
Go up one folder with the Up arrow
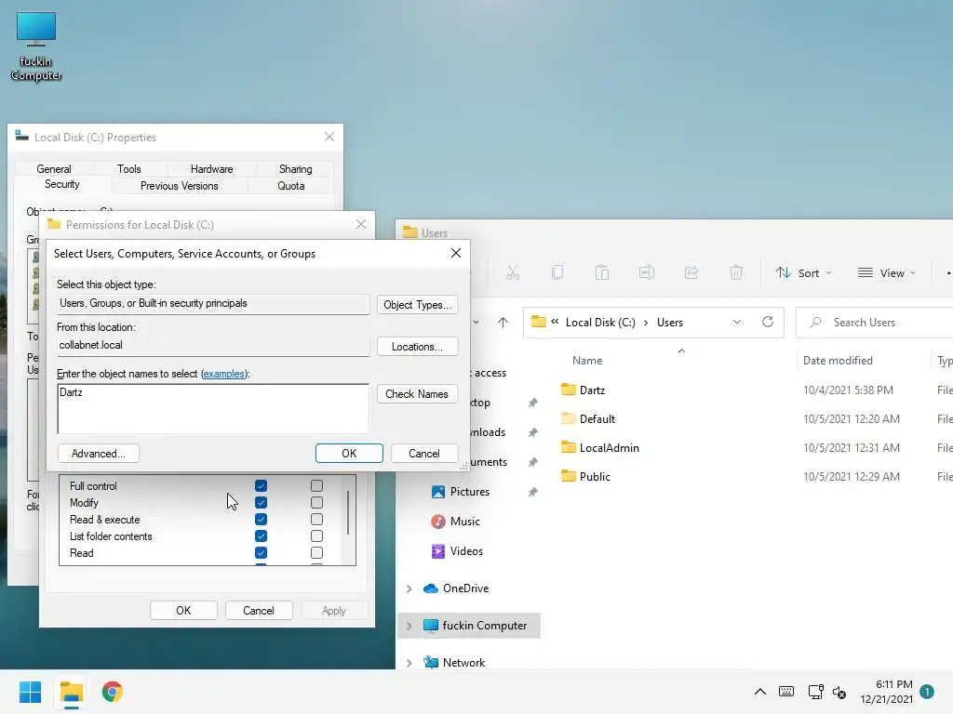pos(503,323)
